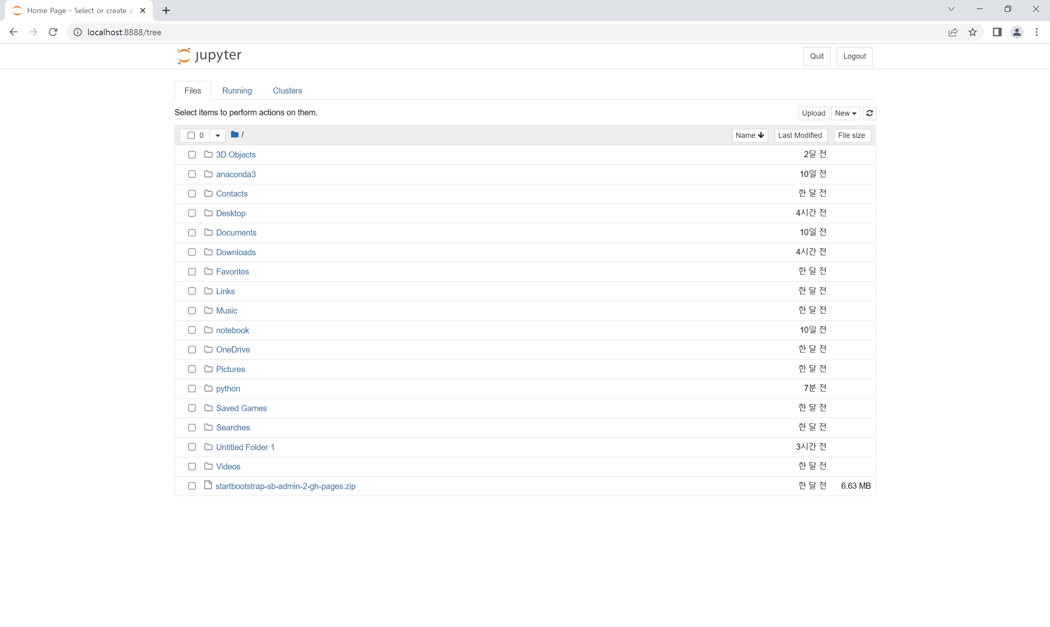Screen dimensions: 1050x627
Task: Open the New dropdown menu
Action: tap(845, 113)
